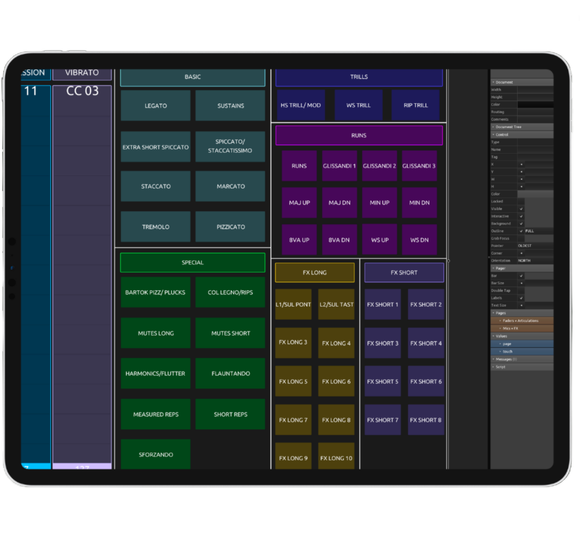Screen dimensions: 580x539
Task: Tap the FLAUNTANDO button
Action: tap(231, 373)
